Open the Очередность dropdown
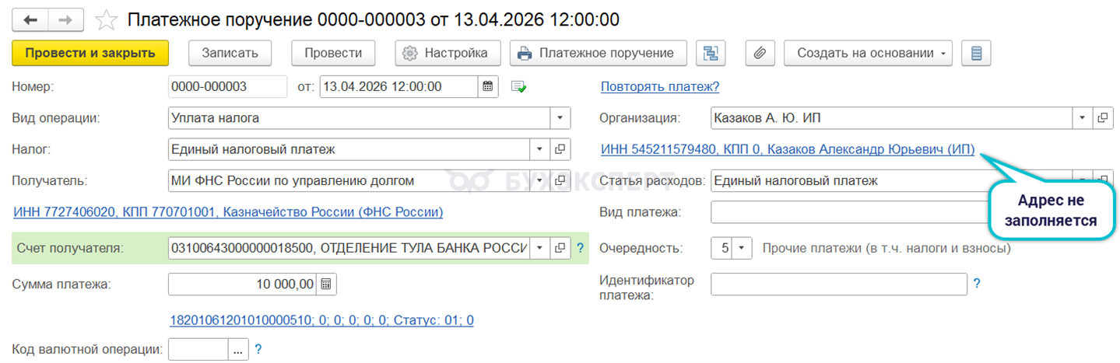This screenshot has height=363, width=1120. [742, 249]
